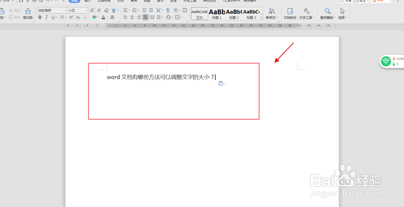This screenshot has height=207, width=404.
Task: Click the first-line indent marker on ruler
Action: click(x=107, y=25)
